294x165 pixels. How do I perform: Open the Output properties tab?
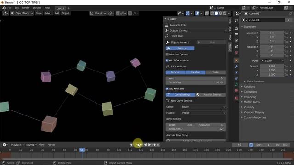click(237, 34)
